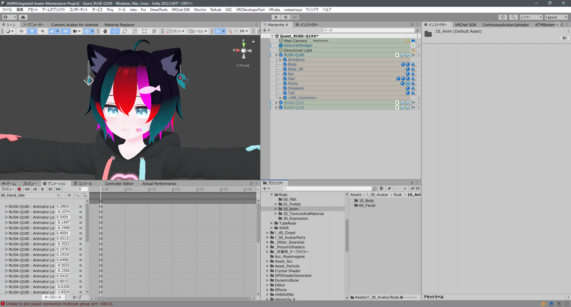Expand the TubeRose folder in Project

pos(272,223)
